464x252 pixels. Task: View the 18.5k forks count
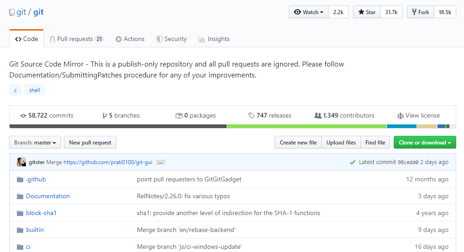(445, 12)
